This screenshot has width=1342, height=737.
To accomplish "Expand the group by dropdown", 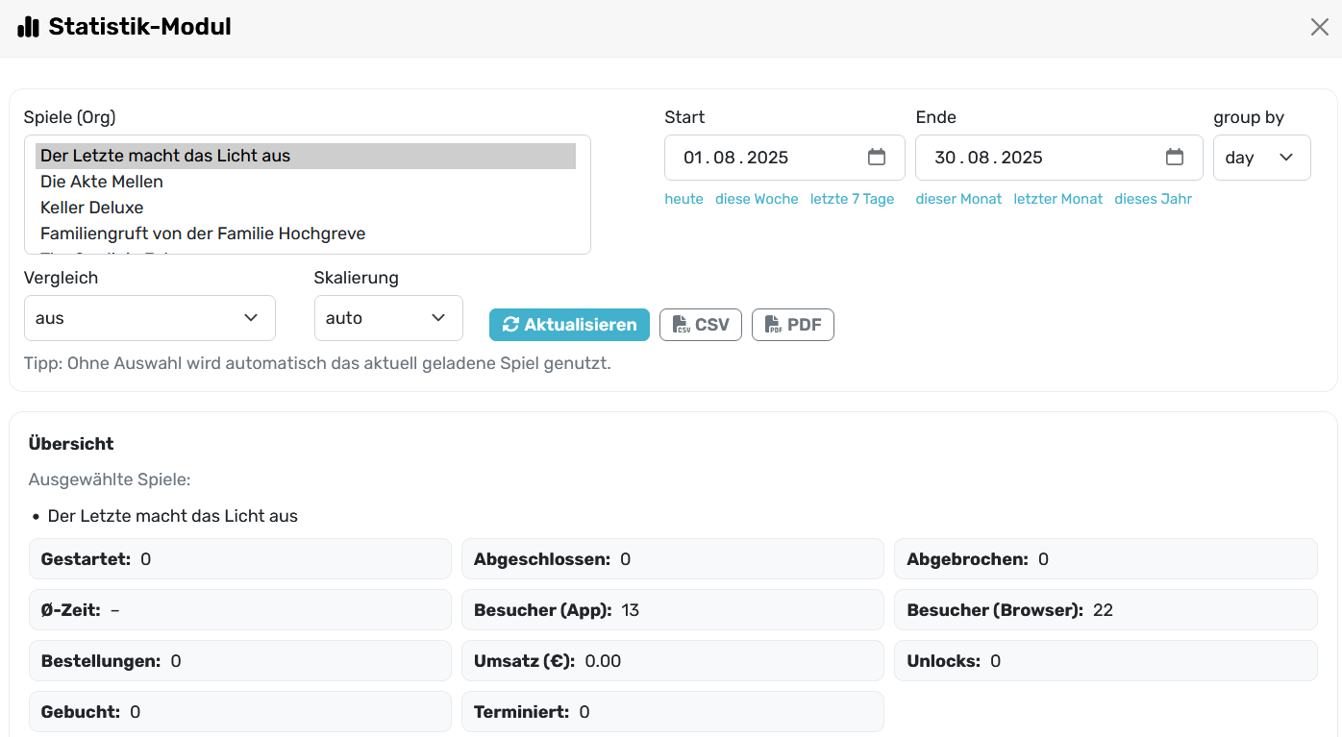I will (x=1261, y=158).
